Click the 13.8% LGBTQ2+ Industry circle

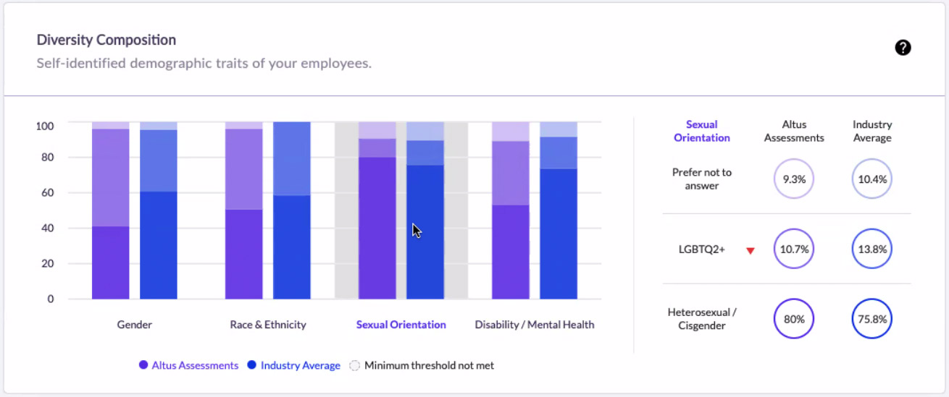point(872,249)
